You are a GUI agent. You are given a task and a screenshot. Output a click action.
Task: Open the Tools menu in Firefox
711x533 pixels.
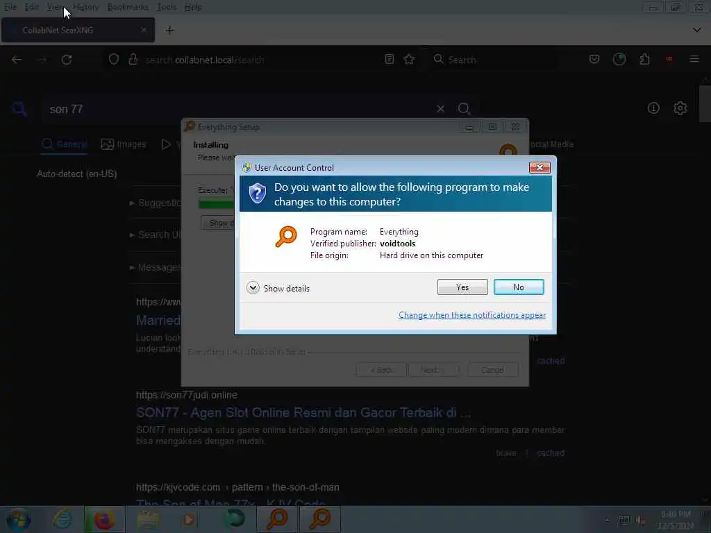click(x=167, y=7)
